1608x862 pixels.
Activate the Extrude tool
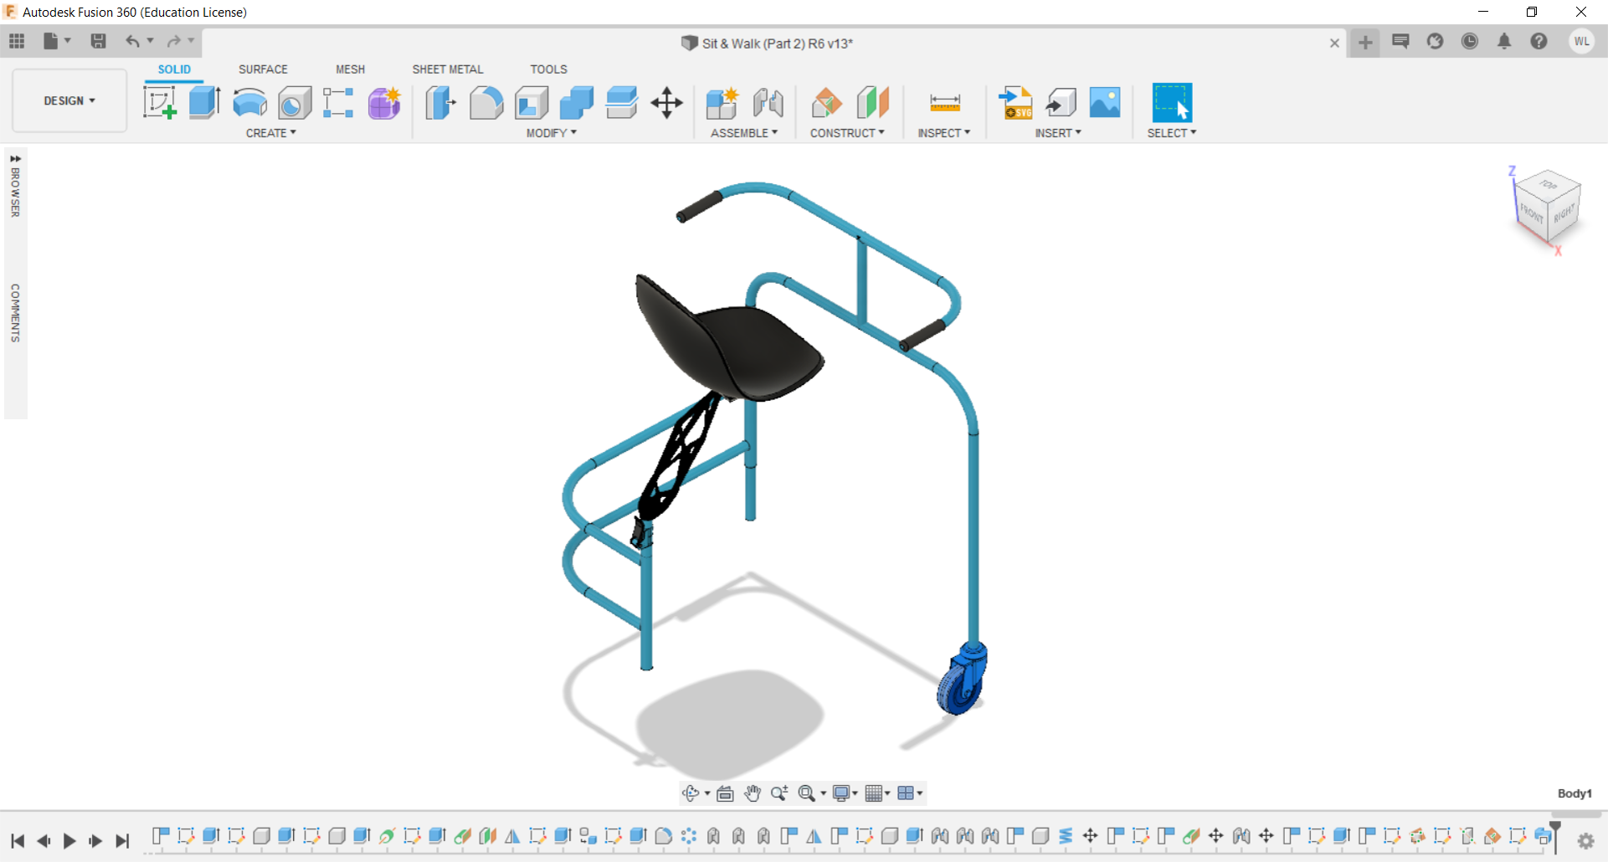coord(204,102)
